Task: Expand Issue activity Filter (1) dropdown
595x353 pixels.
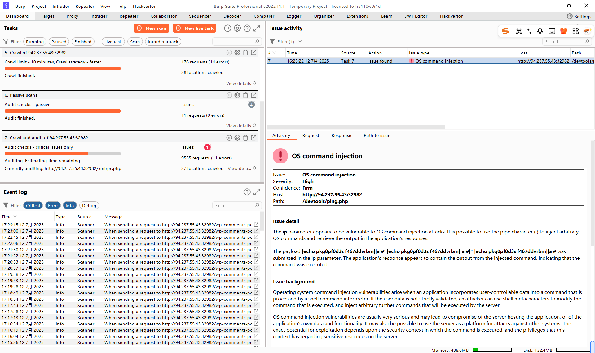Action: pyautogui.click(x=299, y=41)
